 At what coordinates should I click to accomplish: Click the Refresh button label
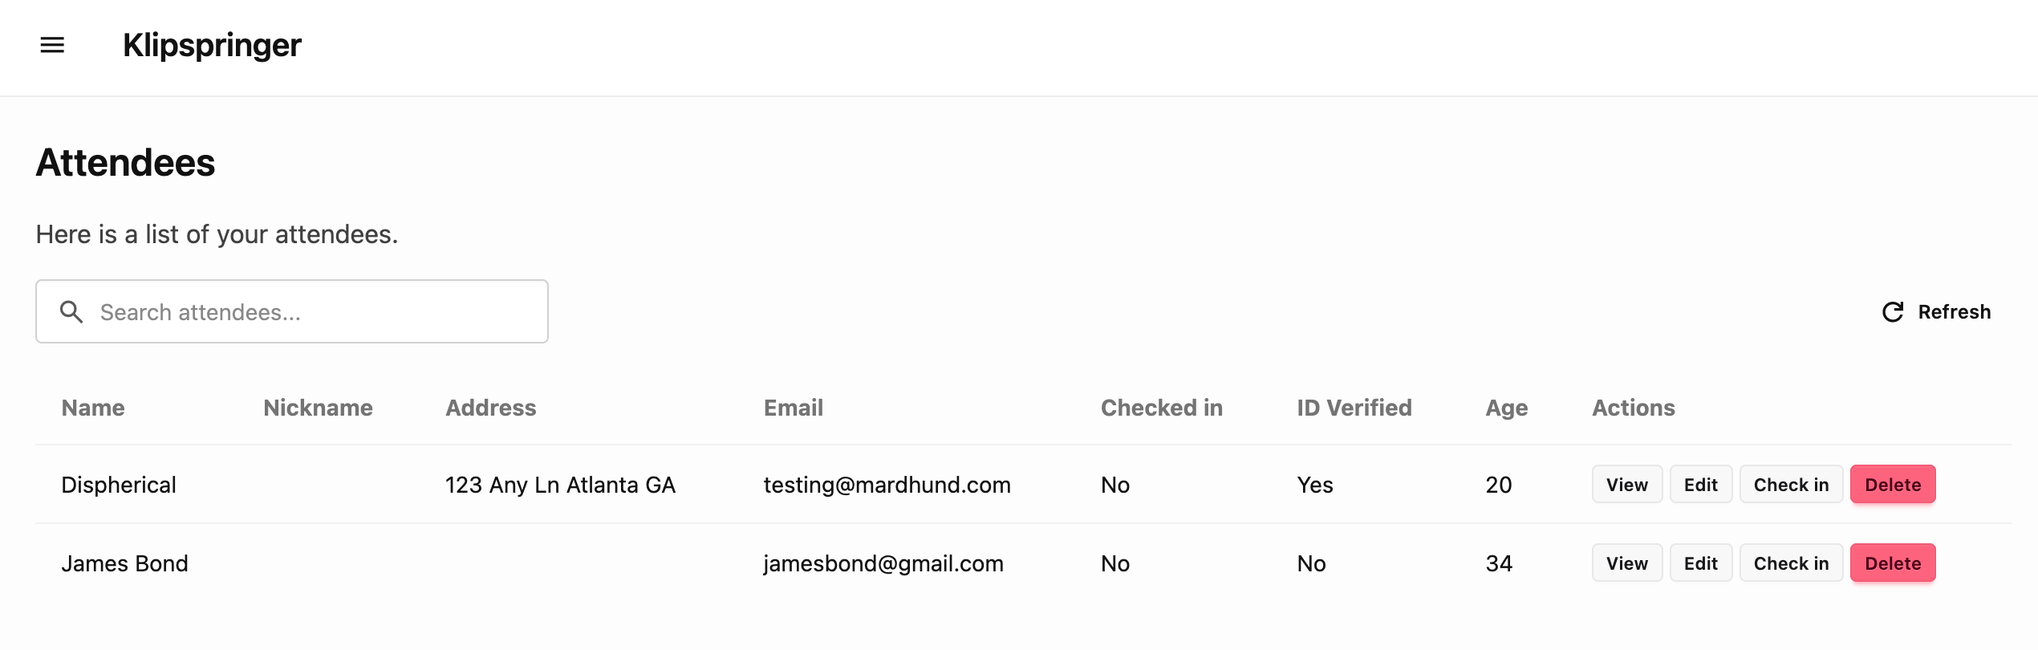(1954, 312)
